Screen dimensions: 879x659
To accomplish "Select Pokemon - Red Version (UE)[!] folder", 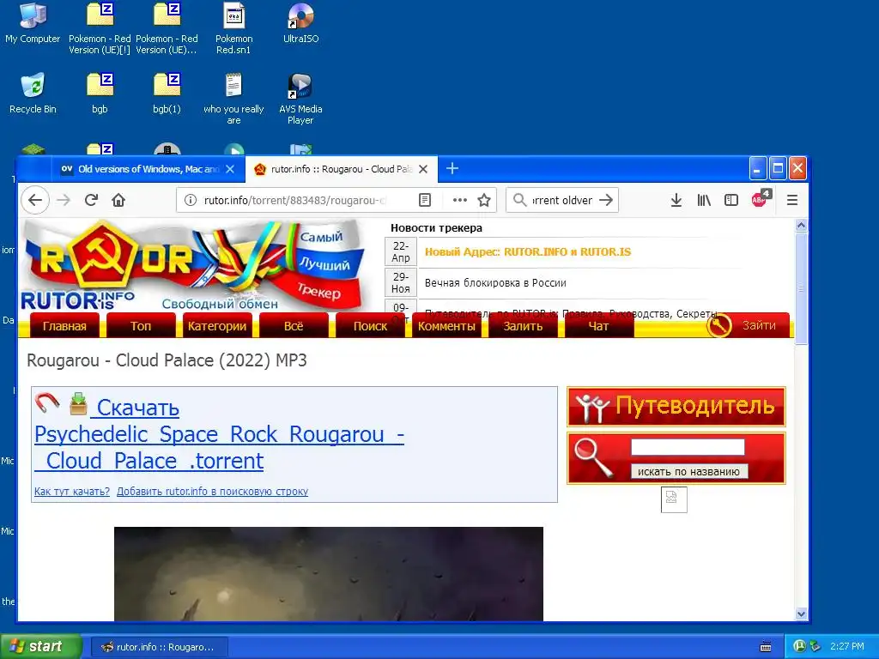I will tap(100, 29).
